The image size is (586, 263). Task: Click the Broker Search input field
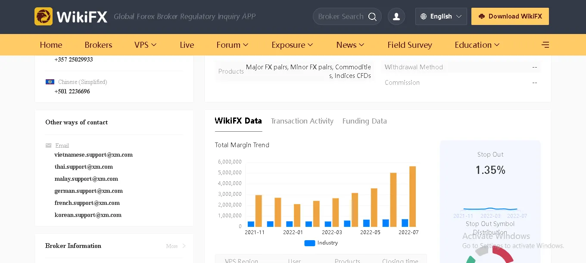coord(341,16)
